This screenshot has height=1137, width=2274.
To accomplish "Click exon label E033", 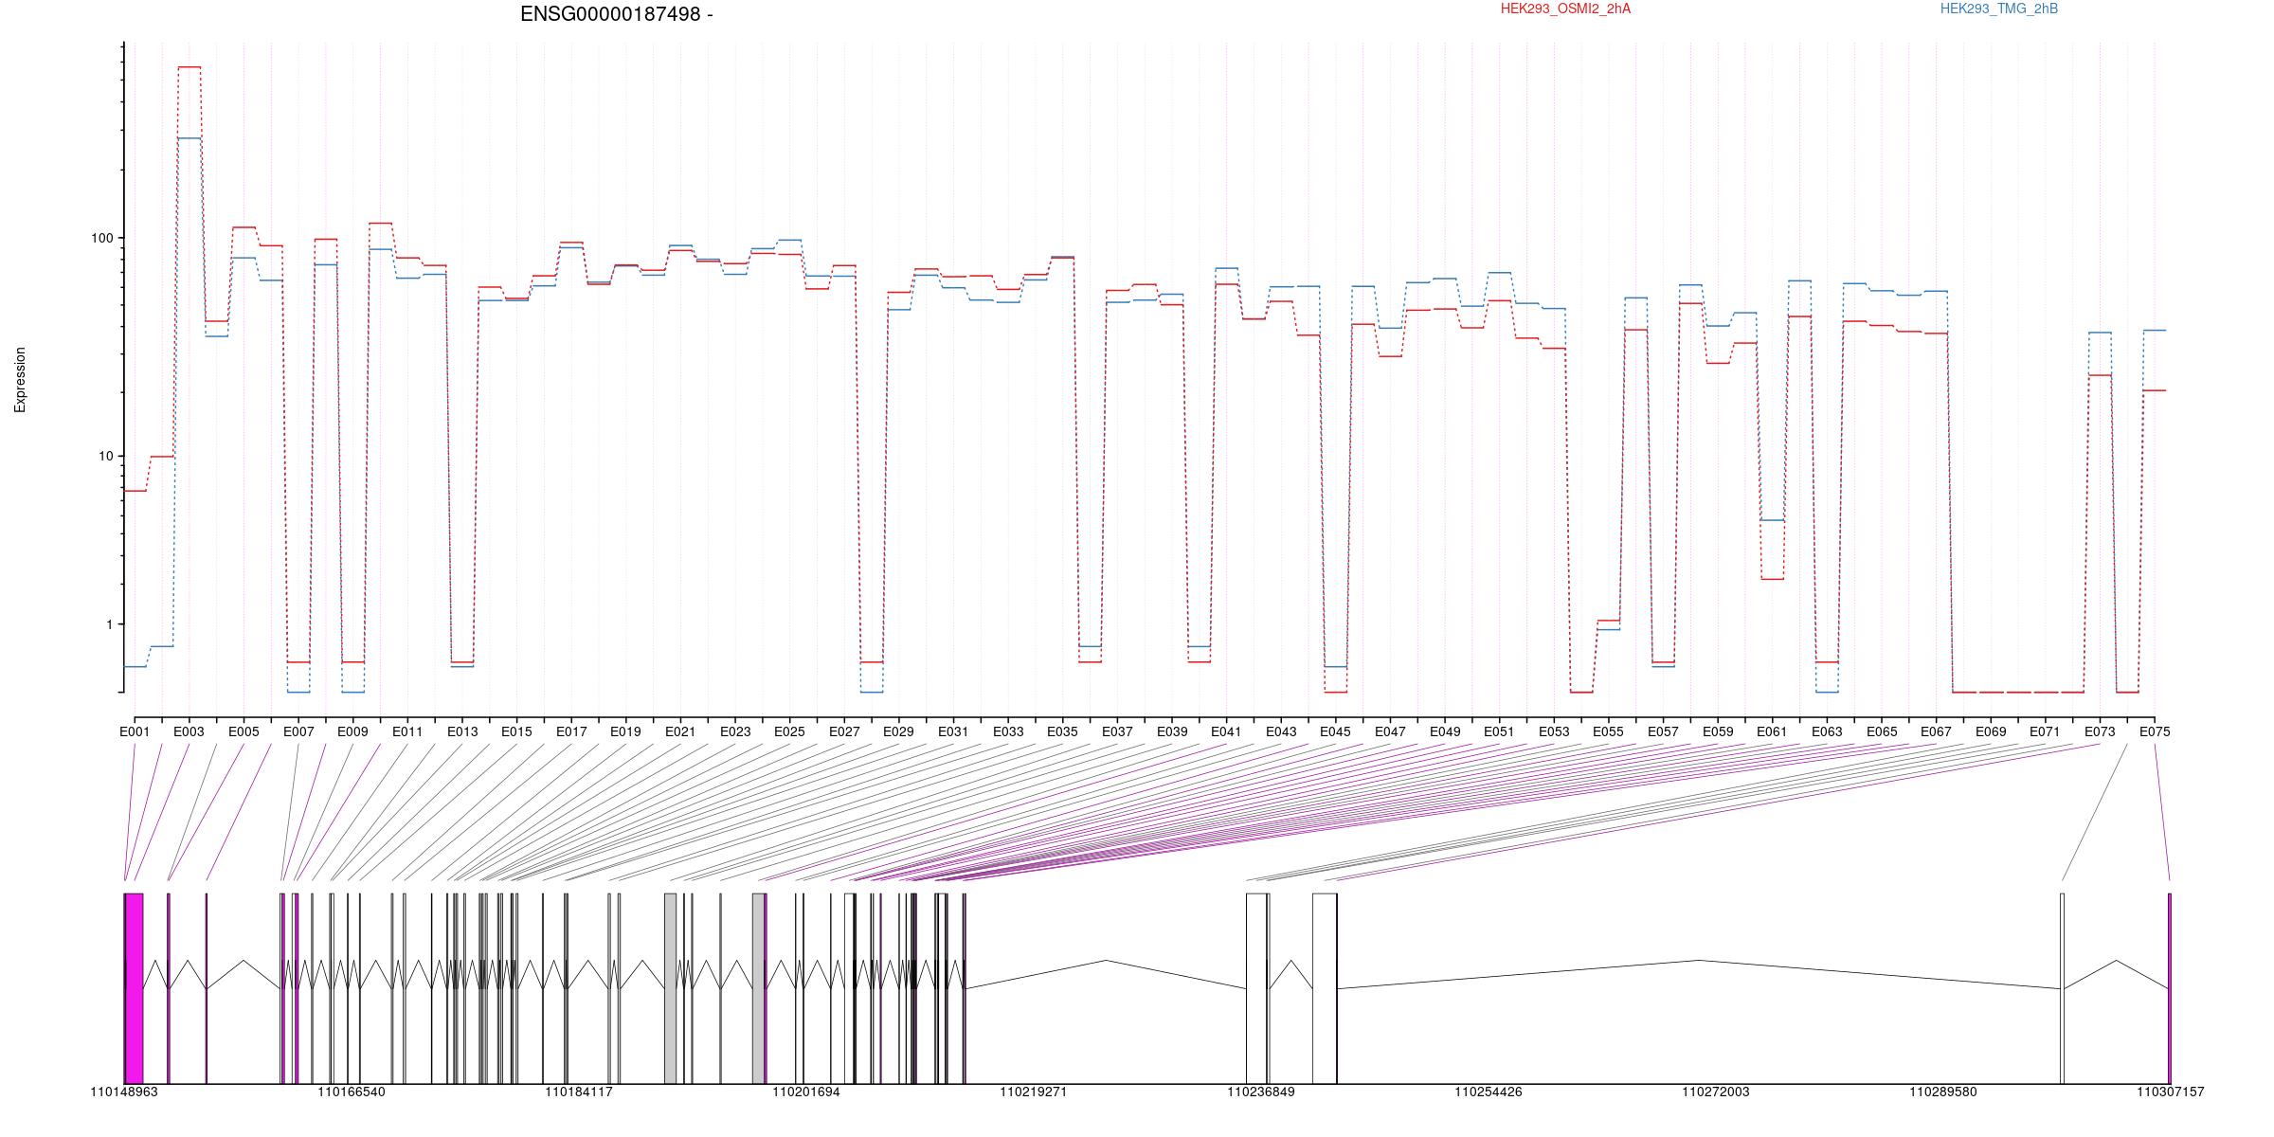I will click(x=1008, y=731).
